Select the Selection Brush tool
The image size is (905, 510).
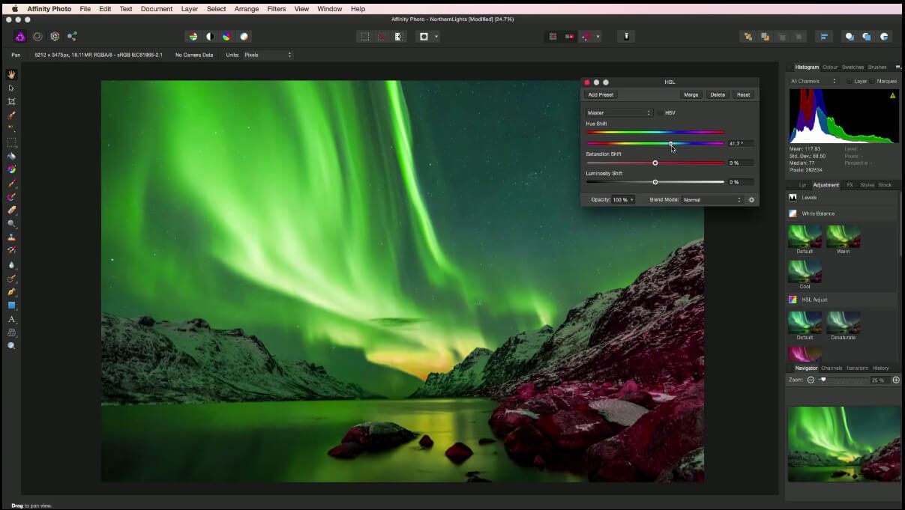click(x=11, y=115)
